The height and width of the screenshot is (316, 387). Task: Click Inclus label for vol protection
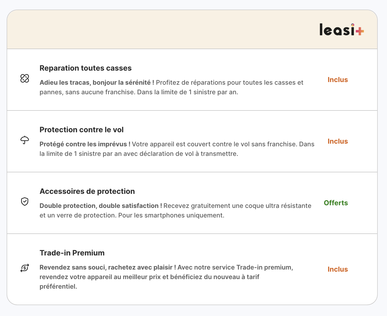coord(338,141)
